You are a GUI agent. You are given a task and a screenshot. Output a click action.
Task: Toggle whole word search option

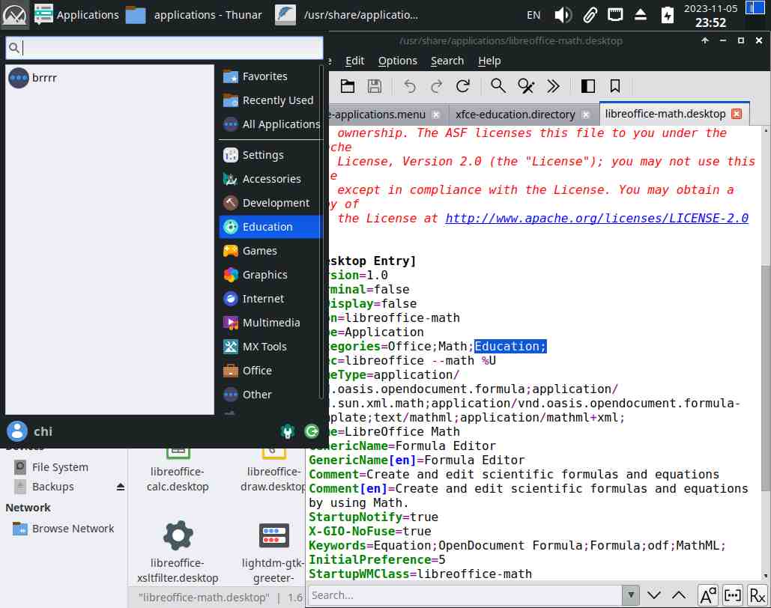733,595
